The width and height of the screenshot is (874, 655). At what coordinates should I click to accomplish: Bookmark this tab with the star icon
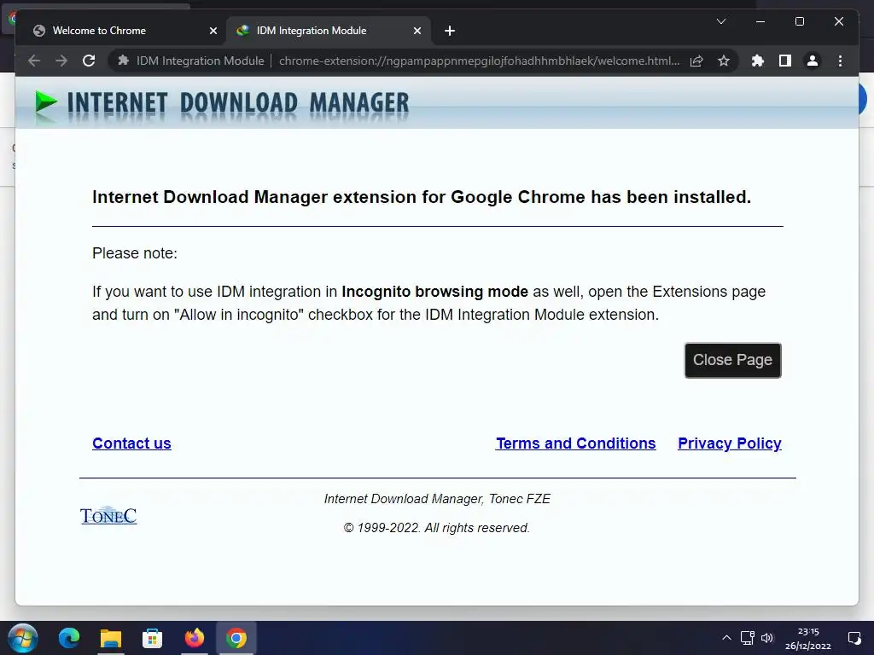724,61
